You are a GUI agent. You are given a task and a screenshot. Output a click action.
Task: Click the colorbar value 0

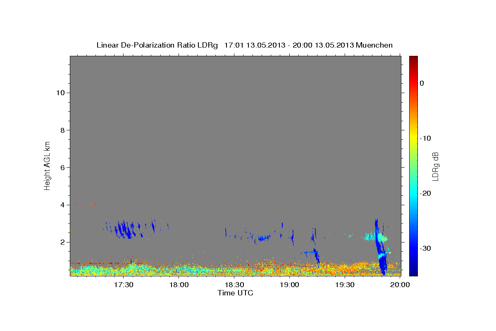(422, 83)
